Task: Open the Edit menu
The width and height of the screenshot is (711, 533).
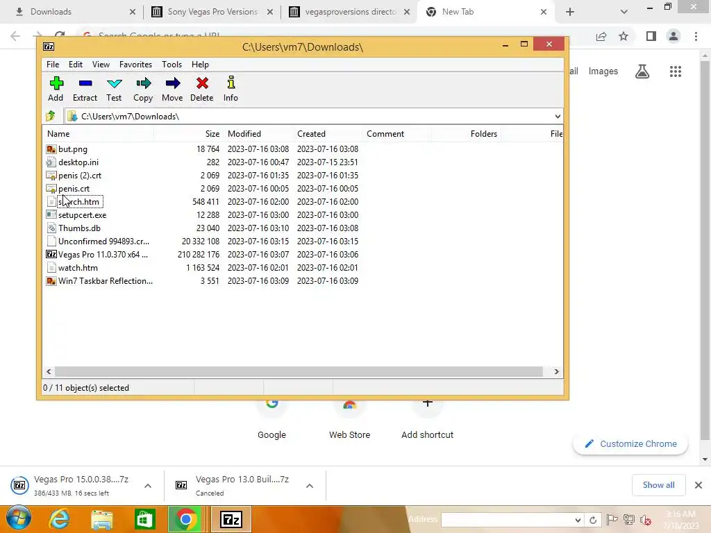Action: click(75, 65)
